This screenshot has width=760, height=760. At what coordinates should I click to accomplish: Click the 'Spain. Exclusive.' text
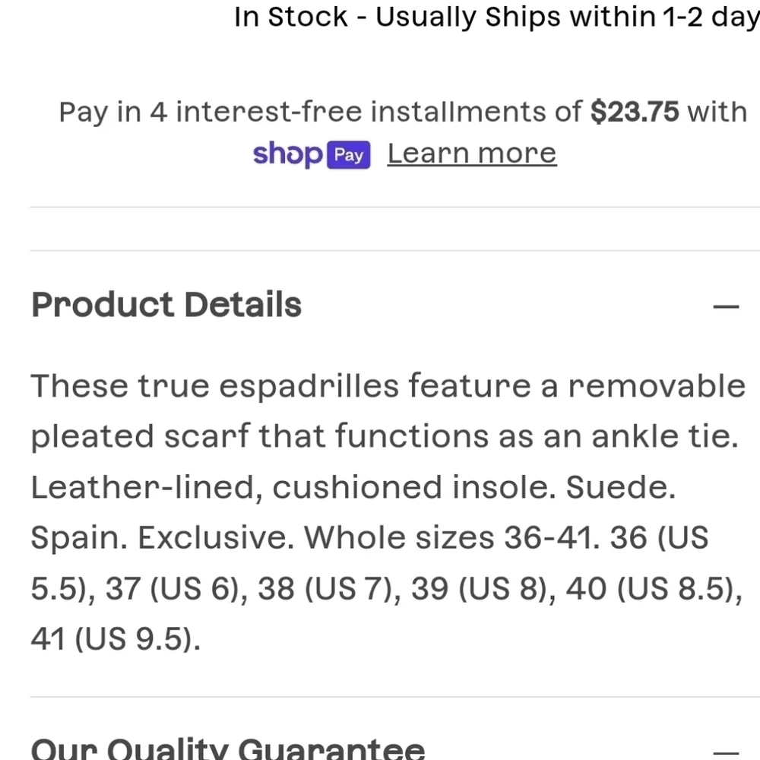coord(162,537)
